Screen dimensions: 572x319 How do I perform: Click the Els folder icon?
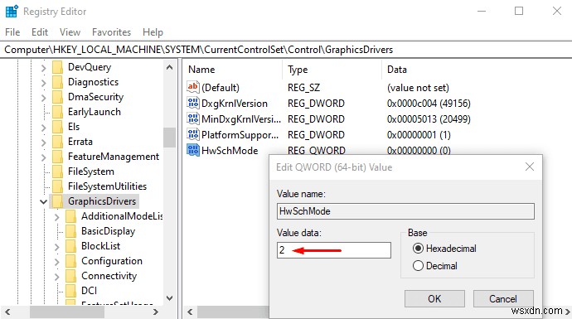point(58,127)
